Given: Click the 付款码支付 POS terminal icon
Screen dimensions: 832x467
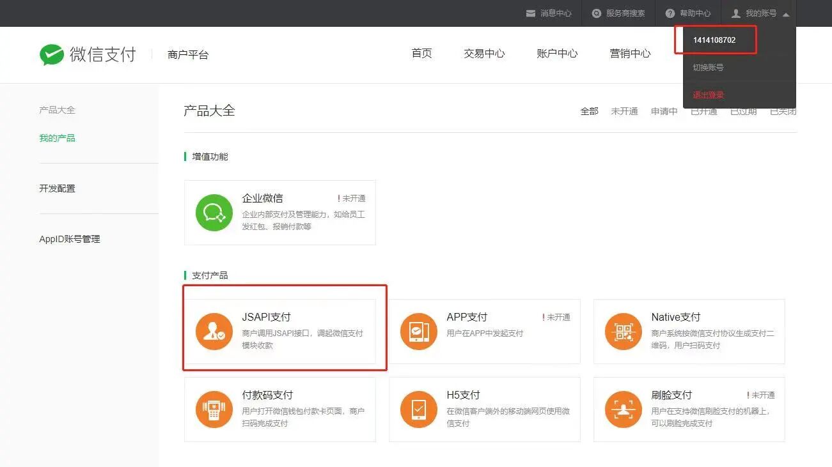Looking at the screenshot, I should pos(214,410).
